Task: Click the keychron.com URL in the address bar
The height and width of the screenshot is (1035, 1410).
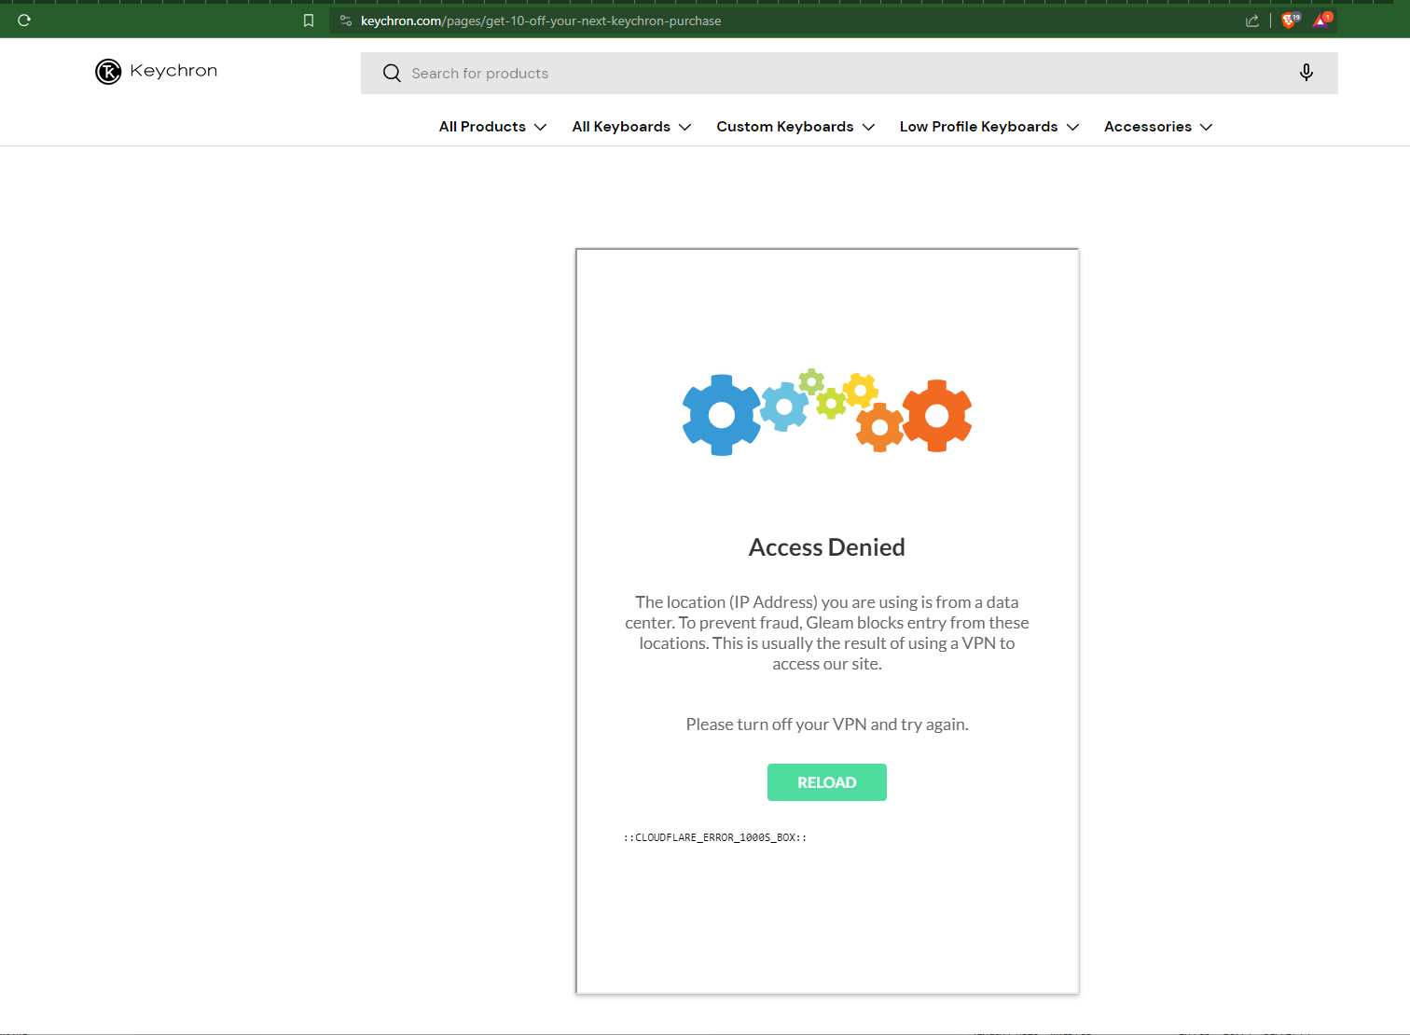Action: pyautogui.click(x=541, y=21)
